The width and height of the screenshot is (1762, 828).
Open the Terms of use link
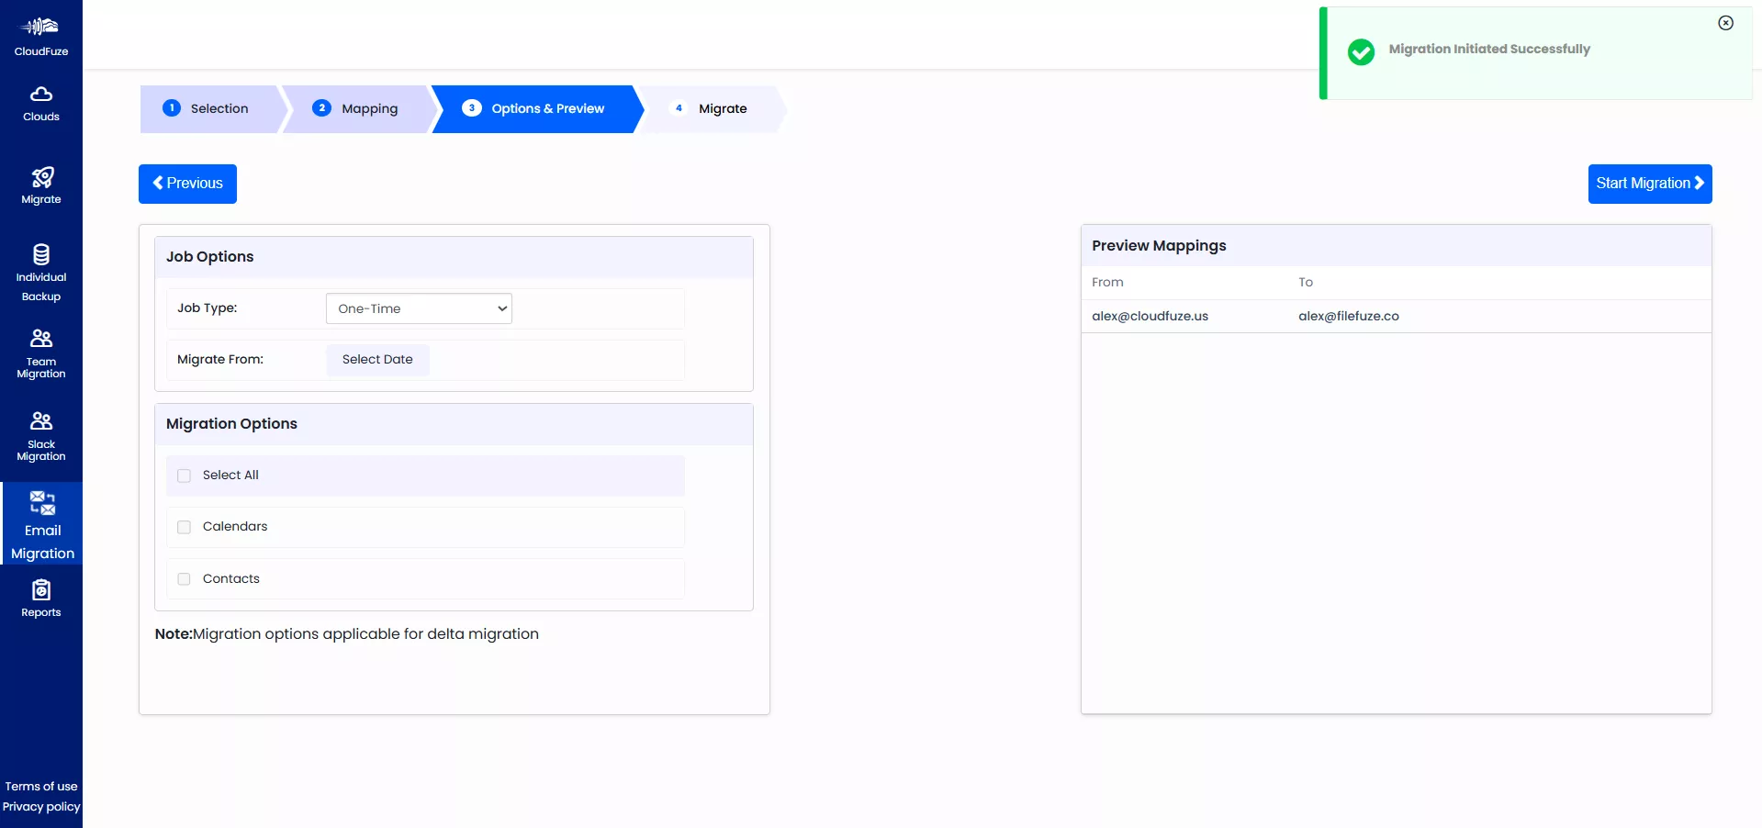coord(41,787)
